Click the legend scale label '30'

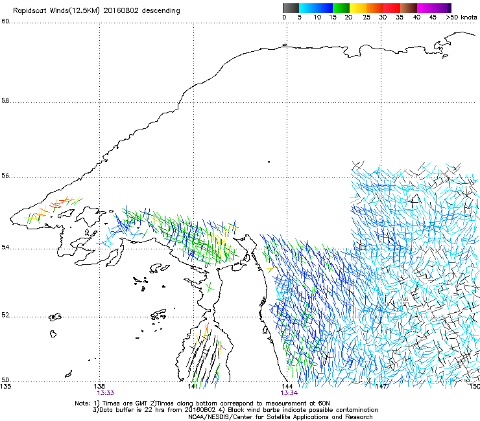[x=383, y=17]
